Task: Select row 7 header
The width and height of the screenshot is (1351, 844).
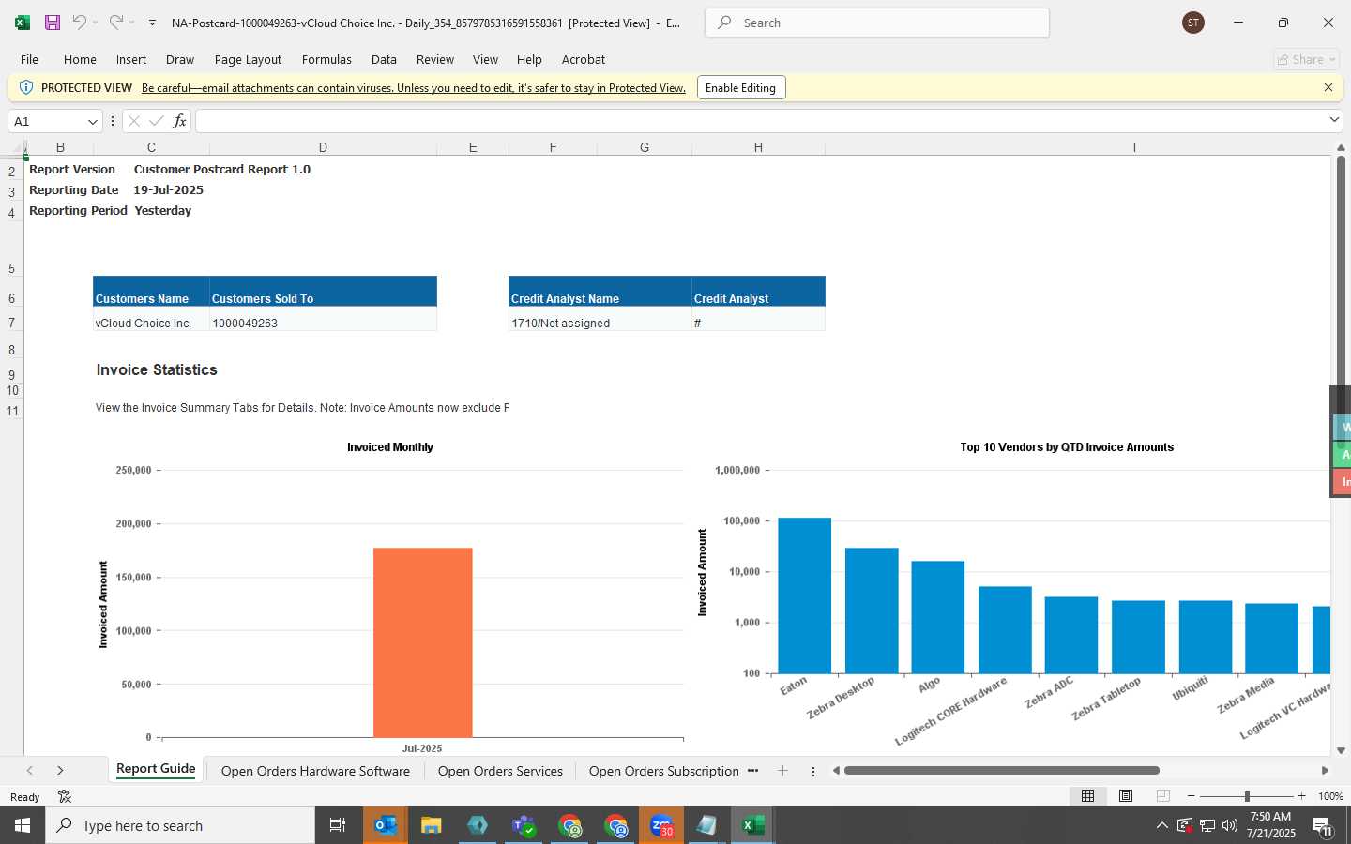Action: [11, 323]
